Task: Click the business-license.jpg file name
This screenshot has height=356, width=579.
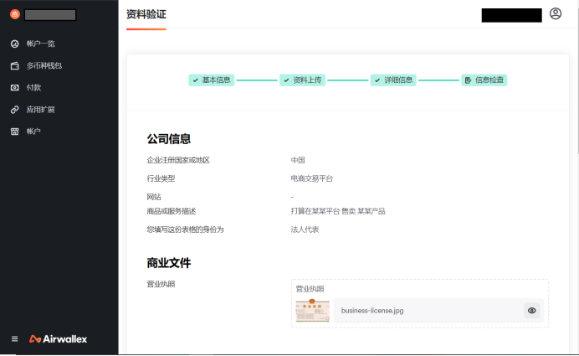Action: pos(372,311)
